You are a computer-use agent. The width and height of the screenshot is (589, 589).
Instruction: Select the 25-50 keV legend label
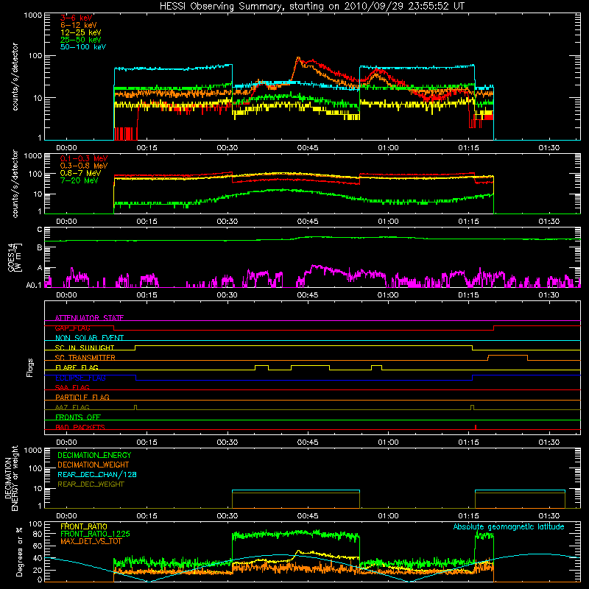coord(80,40)
